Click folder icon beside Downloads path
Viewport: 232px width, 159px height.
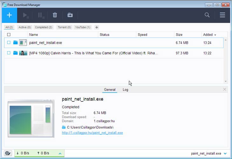[x=64, y=127]
